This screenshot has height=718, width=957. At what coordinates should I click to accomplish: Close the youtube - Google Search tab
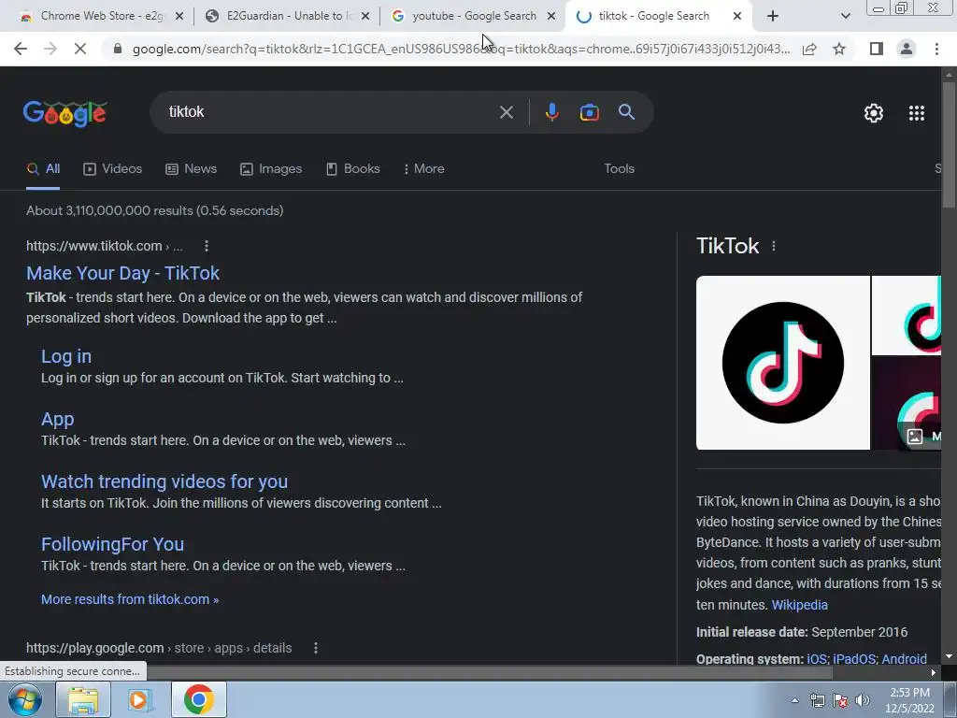[x=550, y=17]
